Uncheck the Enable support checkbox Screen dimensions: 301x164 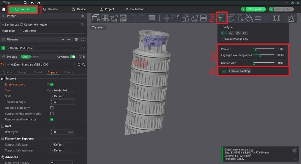(x=52, y=85)
